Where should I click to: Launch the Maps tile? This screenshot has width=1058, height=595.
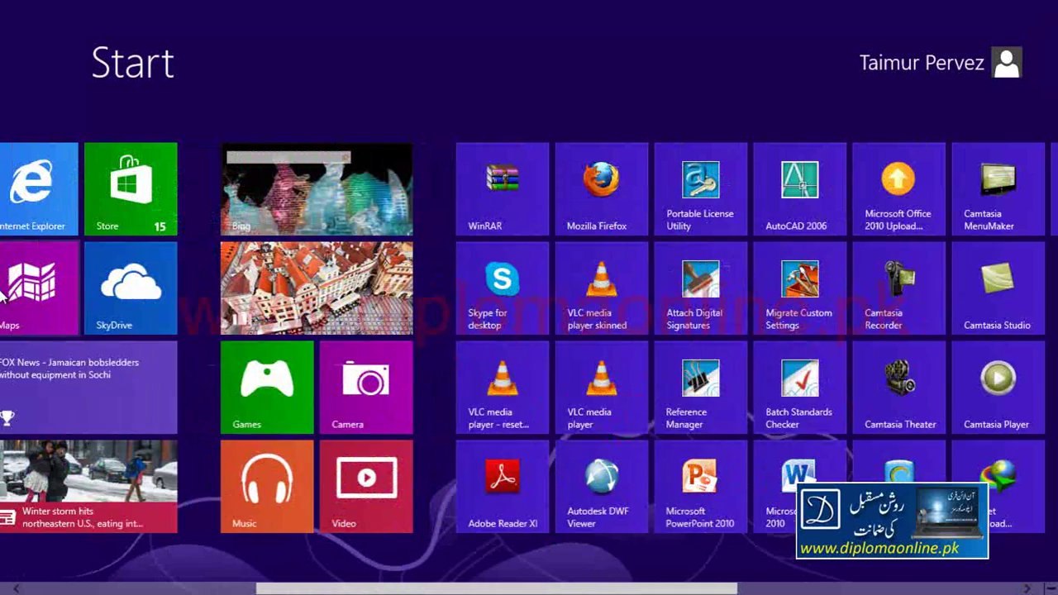pos(39,288)
